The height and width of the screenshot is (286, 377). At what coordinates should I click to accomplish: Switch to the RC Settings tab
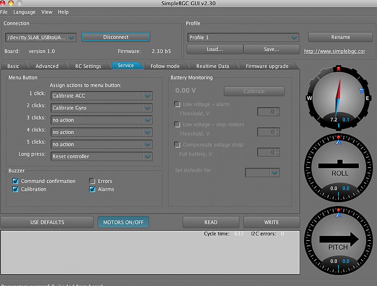(88, 66)
